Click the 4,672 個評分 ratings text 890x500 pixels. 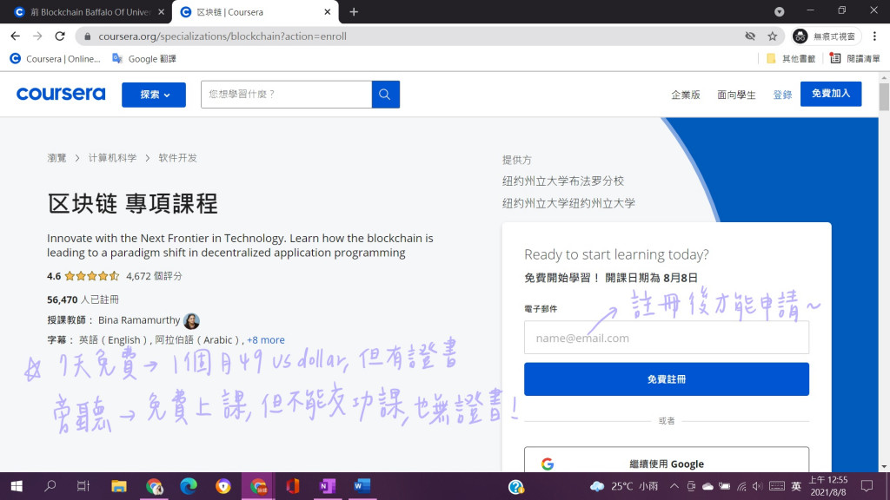tap(154, 276)
